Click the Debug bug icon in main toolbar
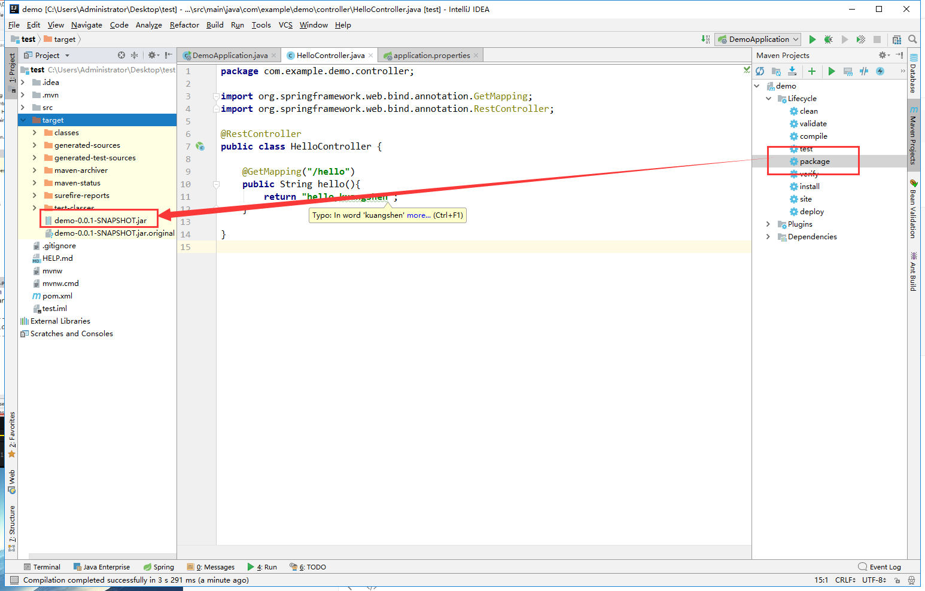The image size is (925, 591). coord(828,39)
